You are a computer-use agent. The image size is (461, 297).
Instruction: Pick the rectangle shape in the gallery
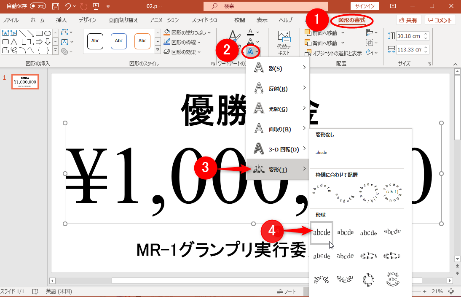(x=39, y=33)
